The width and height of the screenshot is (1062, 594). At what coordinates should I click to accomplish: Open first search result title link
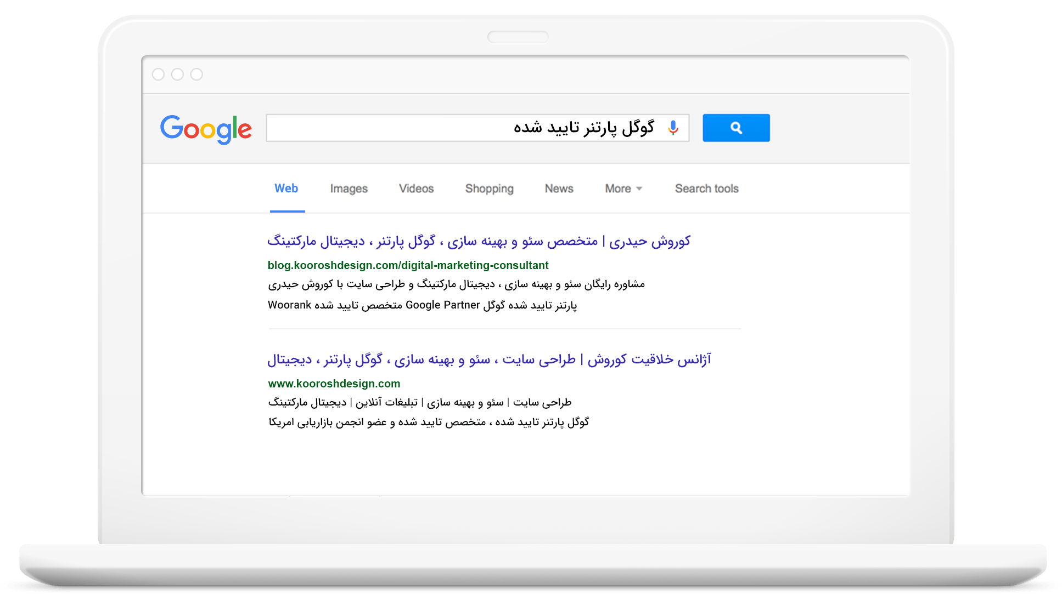point(479,241)
